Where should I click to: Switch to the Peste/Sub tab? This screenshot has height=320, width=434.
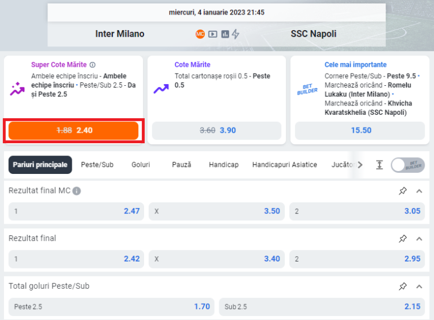pyautogui.click(x=97, y=165)
